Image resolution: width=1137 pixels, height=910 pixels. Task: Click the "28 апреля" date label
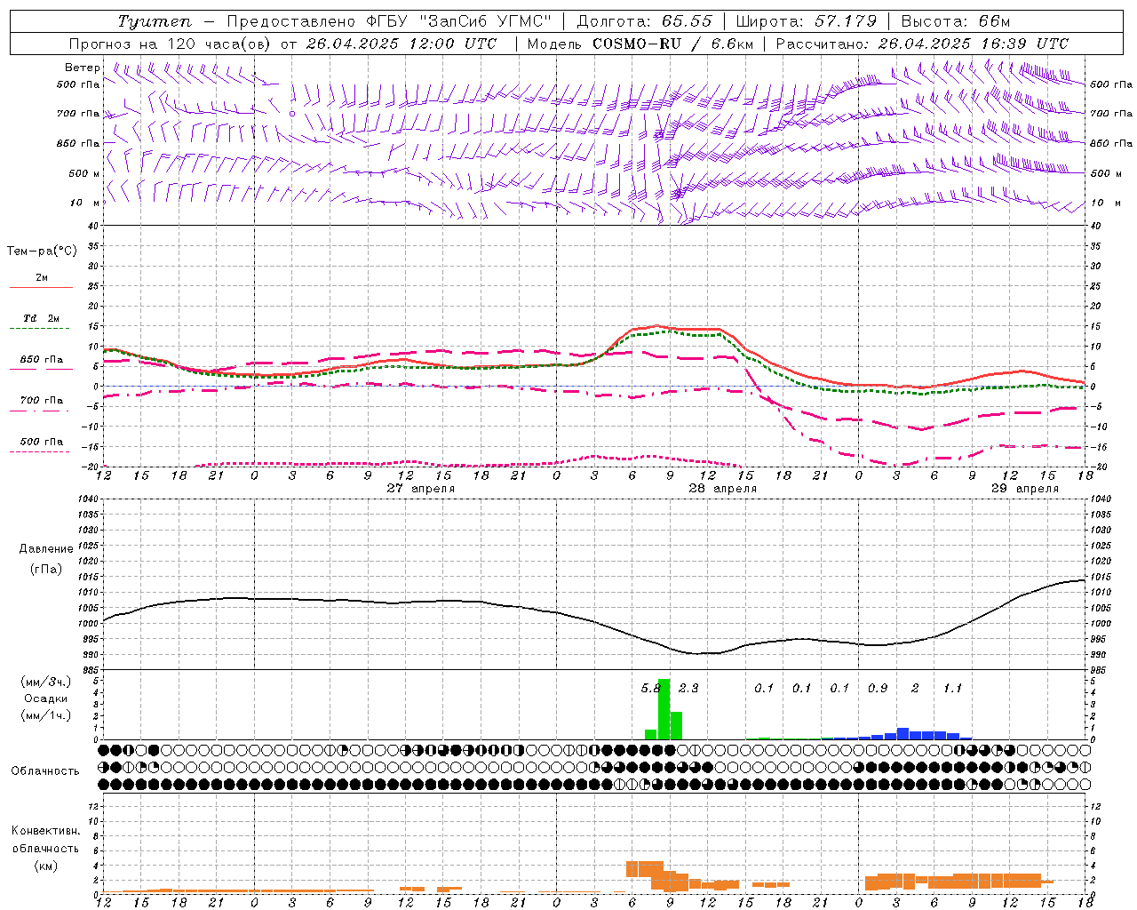coord(723,488)
